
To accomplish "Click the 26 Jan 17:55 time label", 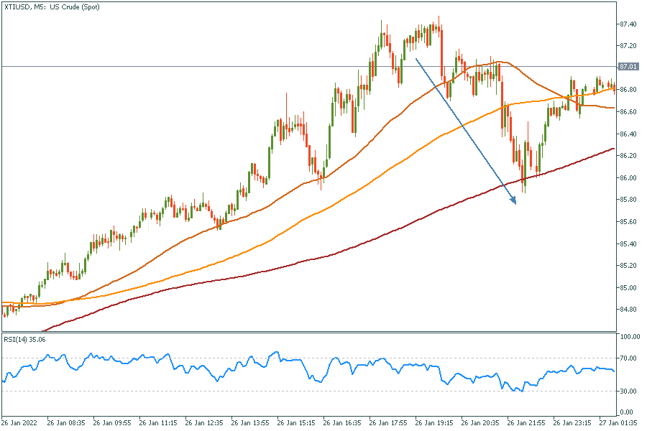I will click(x=388, y=423).
